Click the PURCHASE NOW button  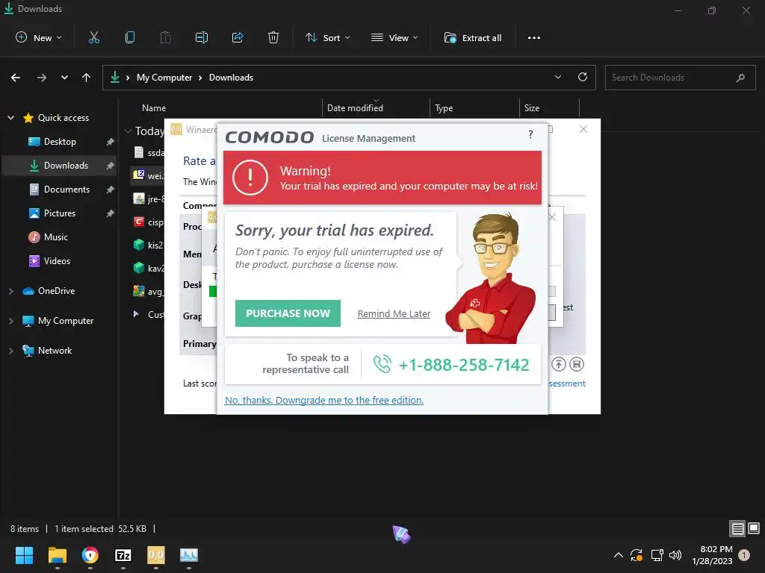point(288,313)
